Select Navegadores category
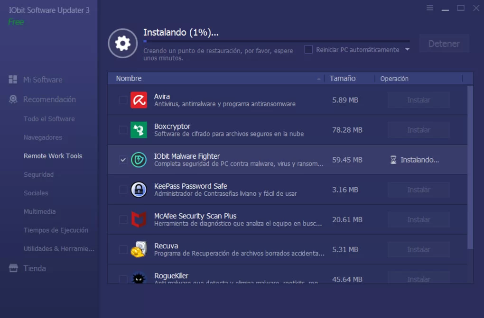Viewport: 484px width, 318px height. [x=43, y=137]
